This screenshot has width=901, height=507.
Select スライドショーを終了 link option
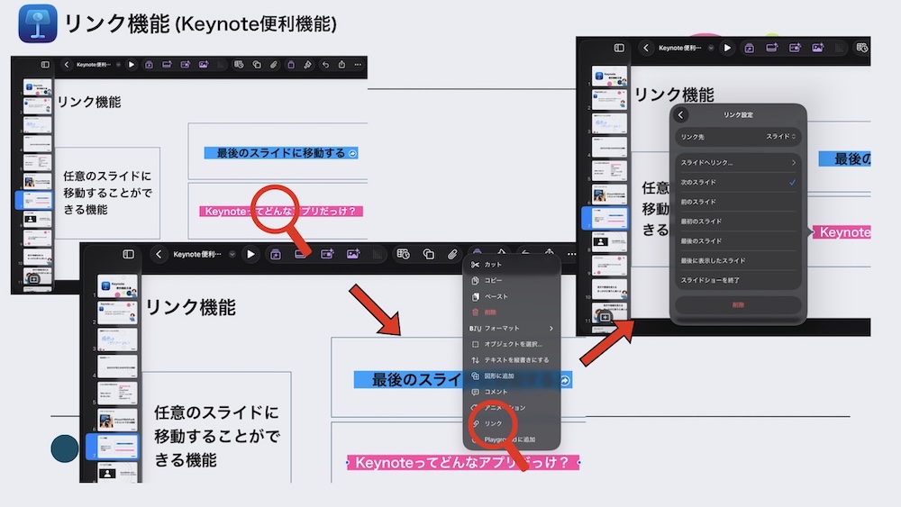click(x=738, y=280)
